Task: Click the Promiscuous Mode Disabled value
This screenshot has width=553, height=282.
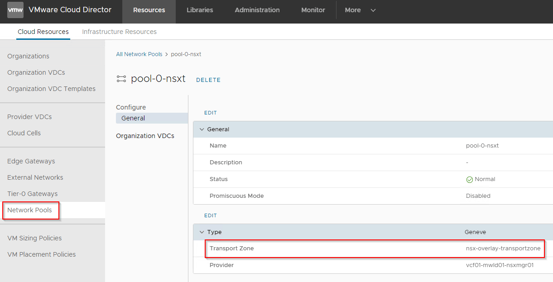Action: (478, 196)
